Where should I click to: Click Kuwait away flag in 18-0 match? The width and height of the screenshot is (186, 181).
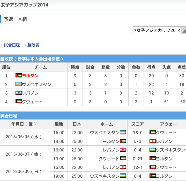point(153,132)
